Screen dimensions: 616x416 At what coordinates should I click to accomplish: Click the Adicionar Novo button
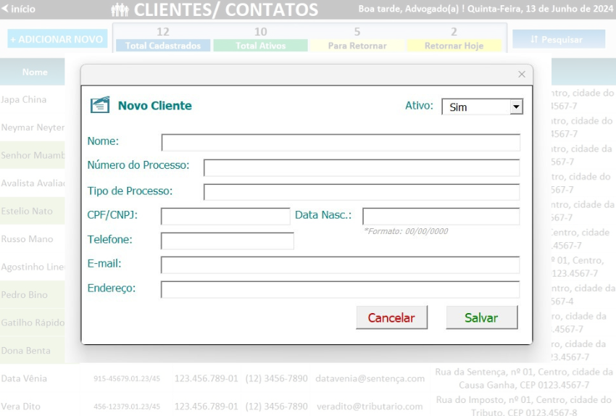click(x=57, y=39)
